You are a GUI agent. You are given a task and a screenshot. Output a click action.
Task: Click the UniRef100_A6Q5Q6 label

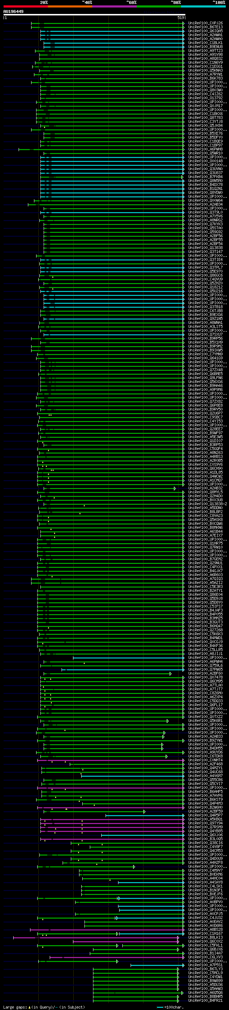pos(205,992)
